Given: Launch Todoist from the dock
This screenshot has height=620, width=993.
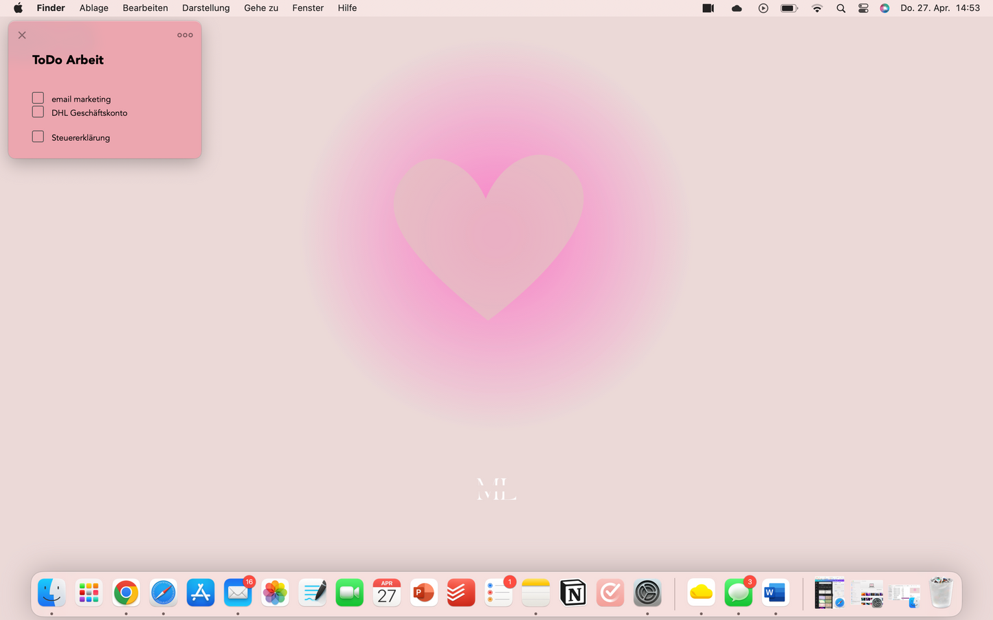Looking at the screenshot, I should [x=460, y=593].
